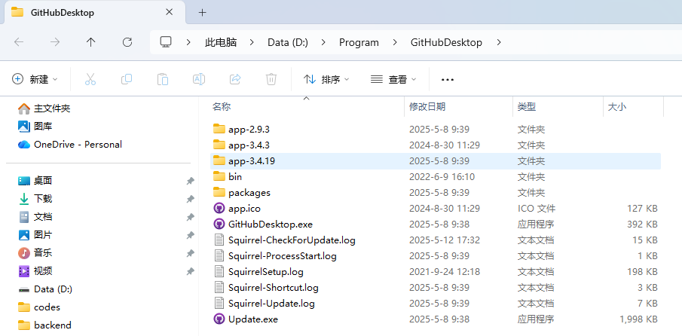Open 下载 (Downloads) in the sidebar
This screenshot has height=336, width=682.
pos(43,198)
